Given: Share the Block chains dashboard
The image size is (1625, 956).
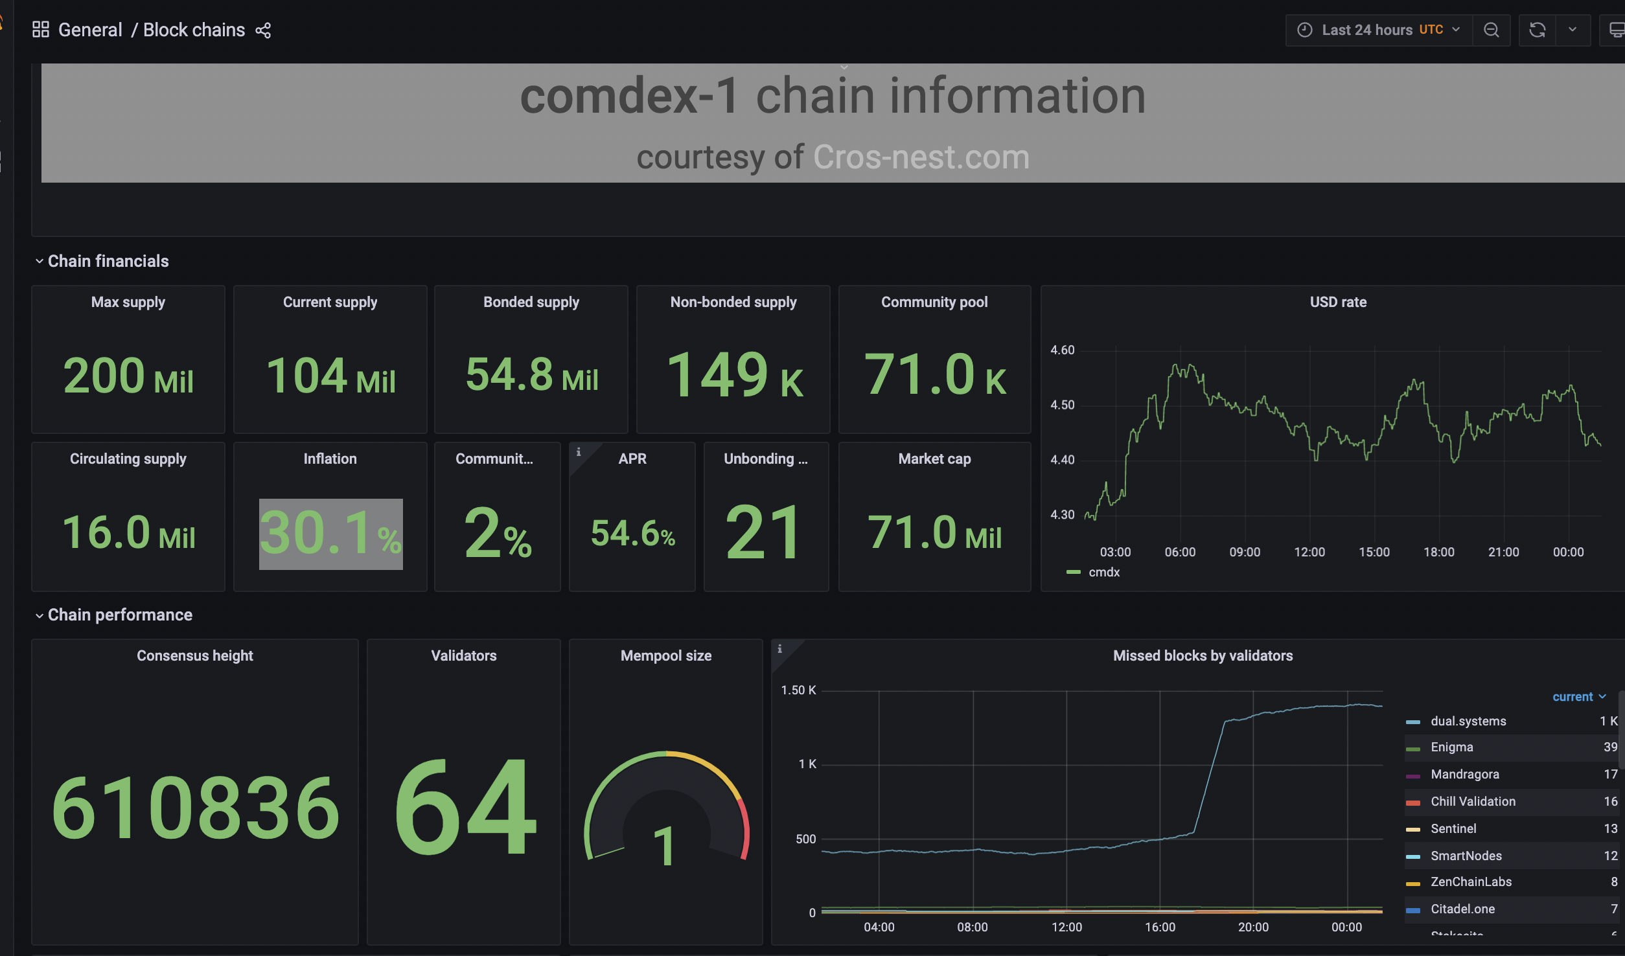Looking at the screenshot, I should pyautogui.click(x=263, y=30).
